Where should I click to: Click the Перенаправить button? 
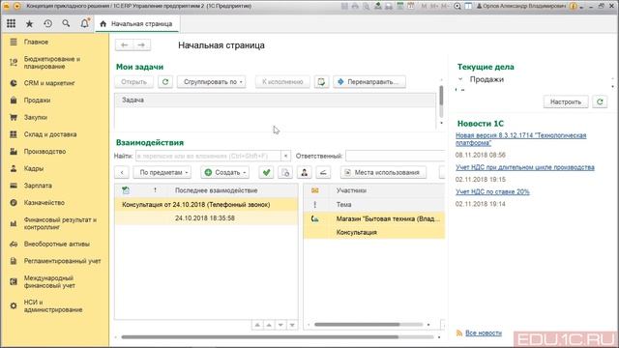[369, 81]
